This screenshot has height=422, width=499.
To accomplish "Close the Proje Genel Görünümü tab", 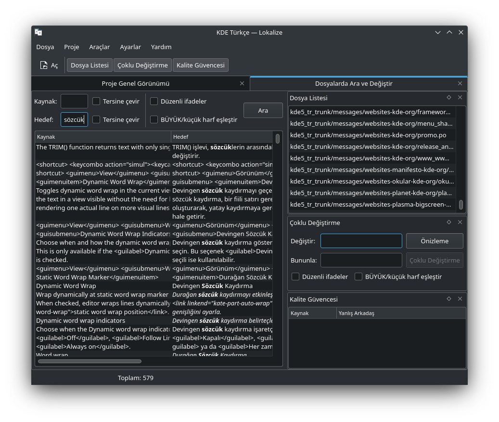I will [x=242, y=83].
